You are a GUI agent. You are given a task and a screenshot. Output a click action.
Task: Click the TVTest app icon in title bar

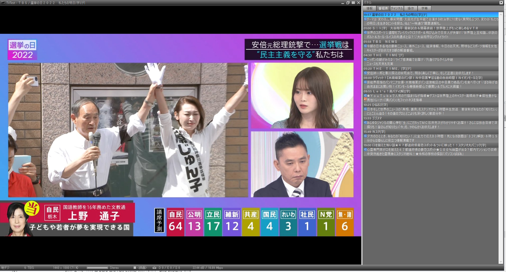coord(3,3)
